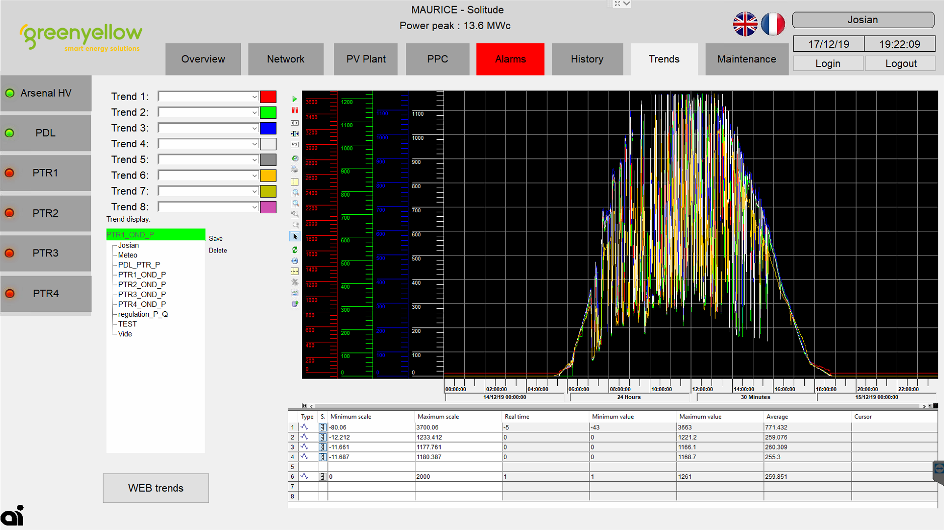Click the green play icon in trend toolbar

[x=295, y=99]
